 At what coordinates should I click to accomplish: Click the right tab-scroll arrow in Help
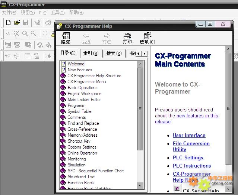(x=145, y=53)
